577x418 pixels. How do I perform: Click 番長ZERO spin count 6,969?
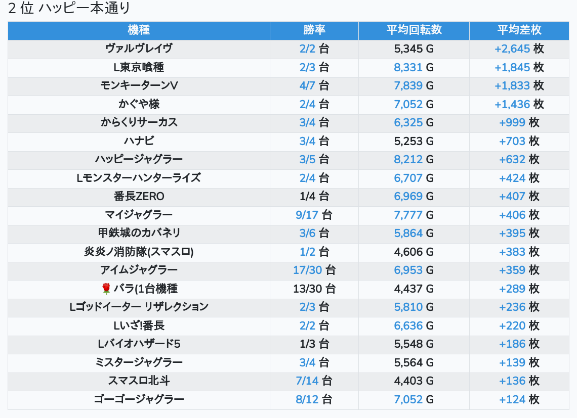pyautogui.click(x=408, y=196)
